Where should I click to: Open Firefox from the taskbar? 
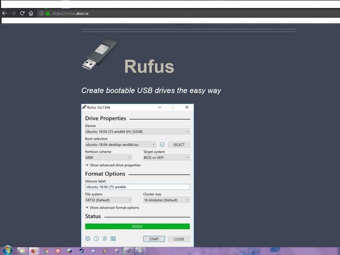tap(33, 251)
